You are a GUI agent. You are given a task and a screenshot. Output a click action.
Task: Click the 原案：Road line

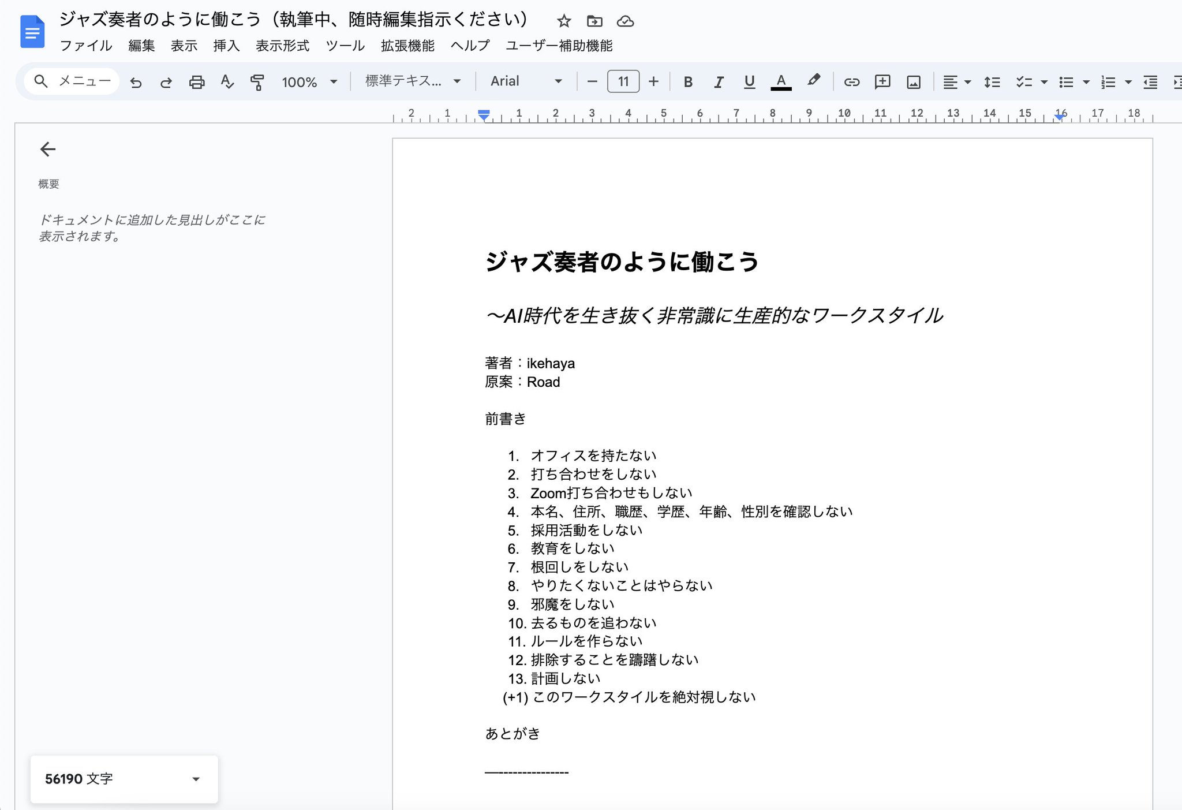[x=522, y=382]
